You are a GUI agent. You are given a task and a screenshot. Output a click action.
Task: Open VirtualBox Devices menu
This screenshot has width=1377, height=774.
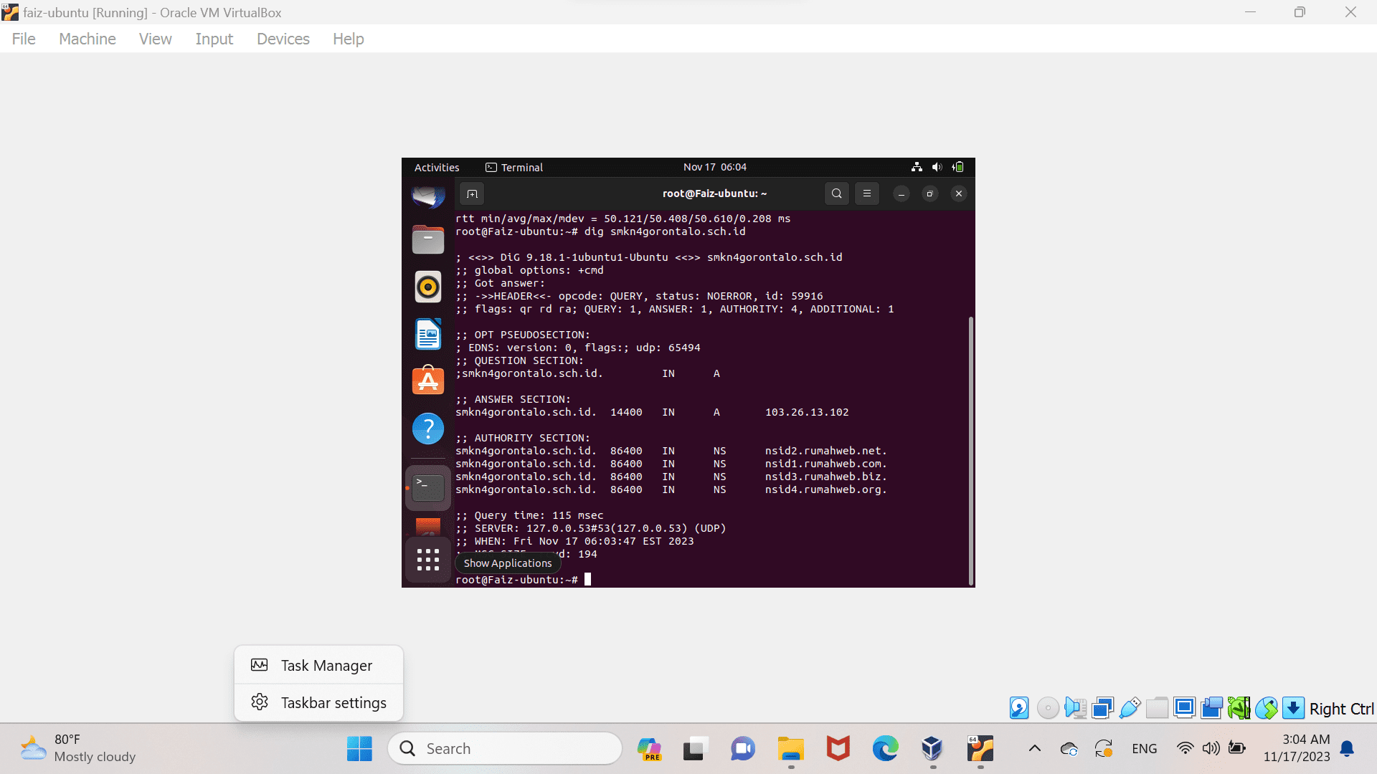click(283, 39)
